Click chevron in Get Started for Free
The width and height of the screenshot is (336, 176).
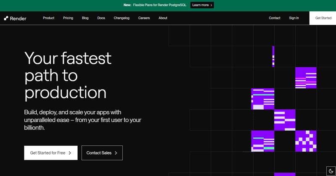point(70,153)
